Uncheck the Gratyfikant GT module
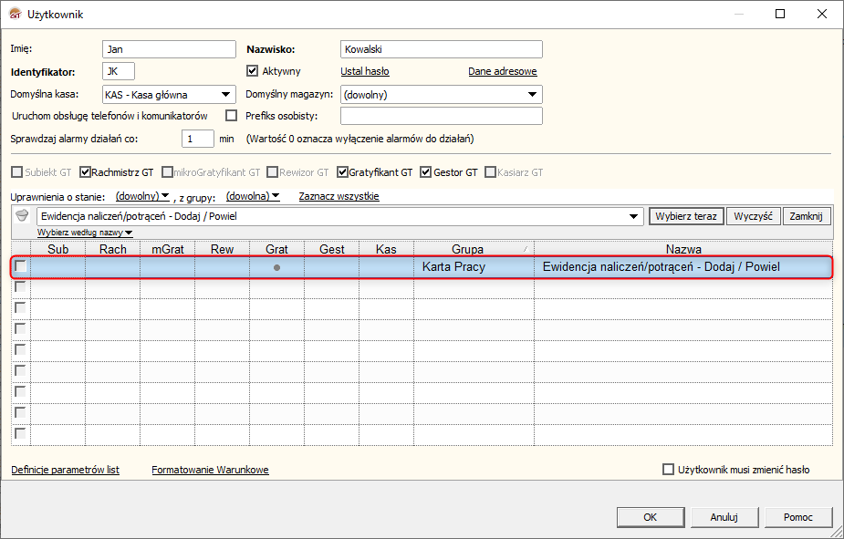Screen dimensions: 844x539 (342, 172)
